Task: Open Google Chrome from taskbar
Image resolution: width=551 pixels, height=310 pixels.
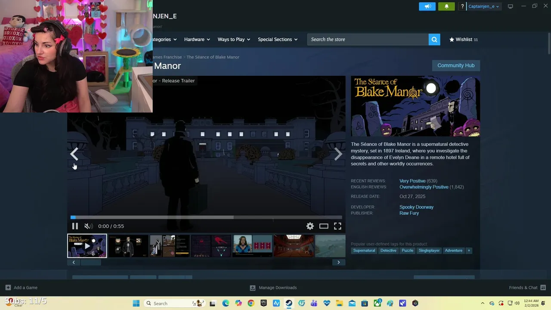Action: (251, 303)
